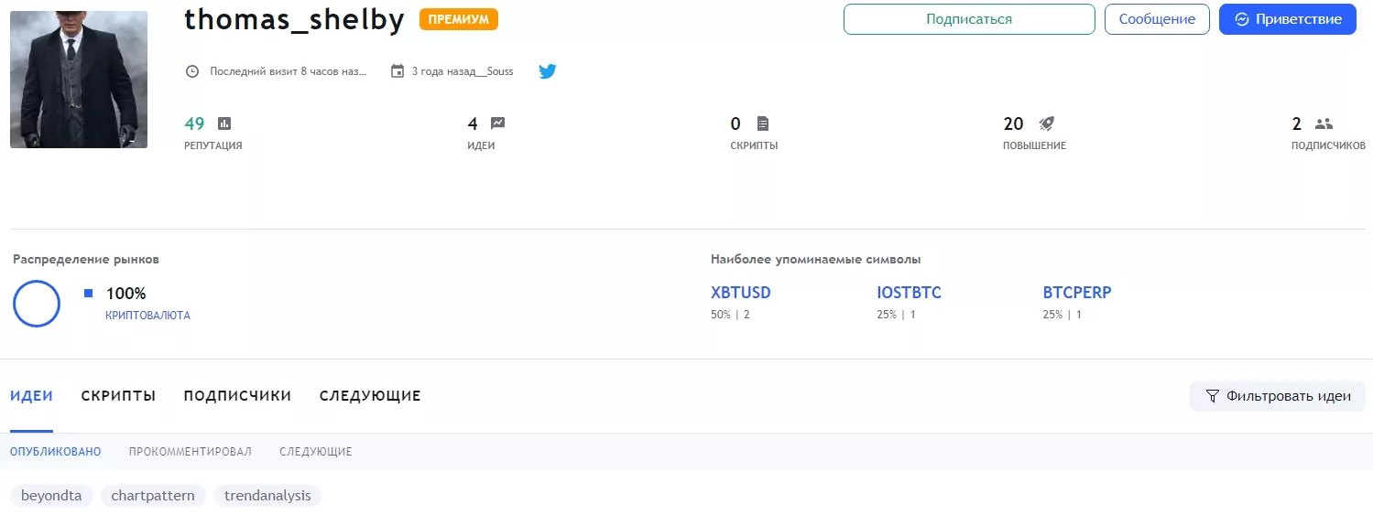Image resolution: width=1373 pixels, height=515 pixels.
Task: Click the followers people icon next to 2
Action: [x=1324, y=123]
